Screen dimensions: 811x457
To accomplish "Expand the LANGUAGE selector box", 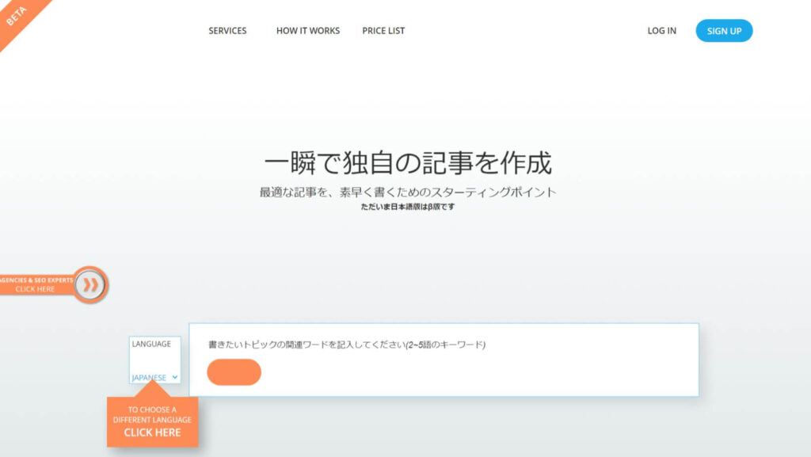I will (155, 359).
